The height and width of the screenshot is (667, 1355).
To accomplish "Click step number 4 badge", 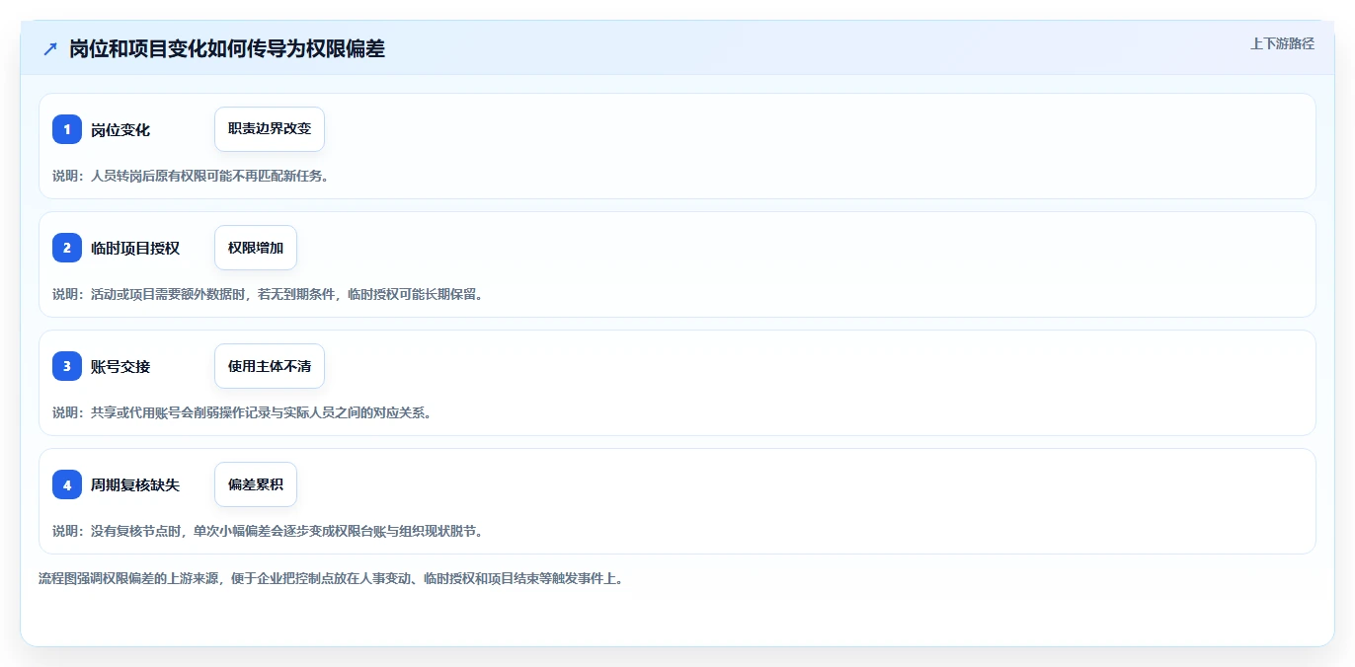I will [67, 484].
